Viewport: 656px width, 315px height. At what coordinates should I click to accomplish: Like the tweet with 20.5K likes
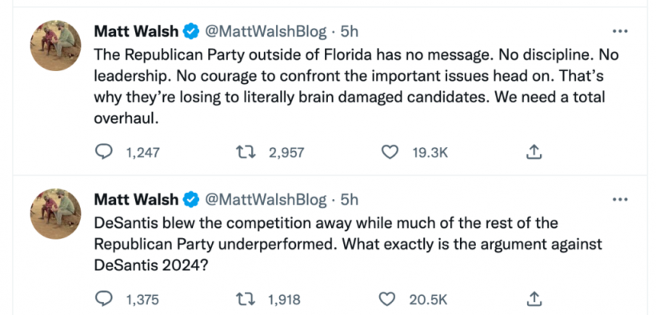(388, 299)
